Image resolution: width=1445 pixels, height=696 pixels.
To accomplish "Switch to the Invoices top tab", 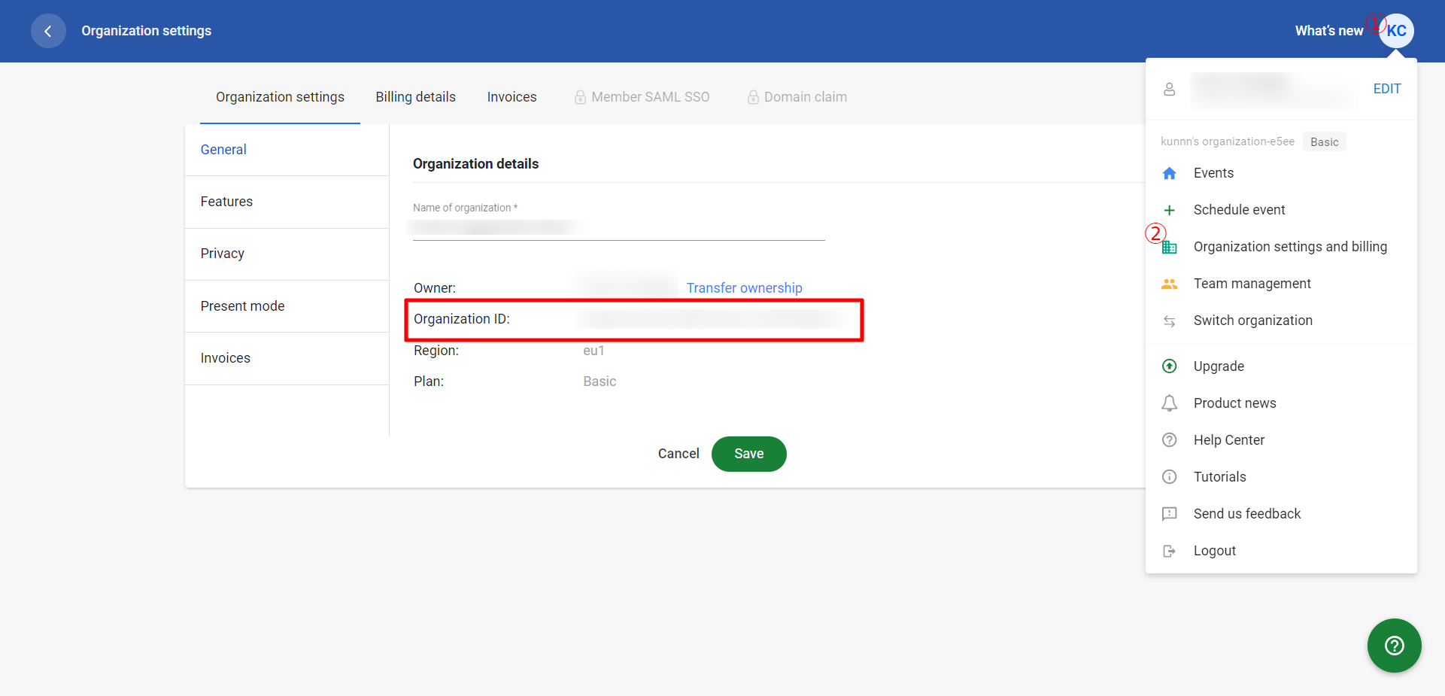I will tap(512, 97).
